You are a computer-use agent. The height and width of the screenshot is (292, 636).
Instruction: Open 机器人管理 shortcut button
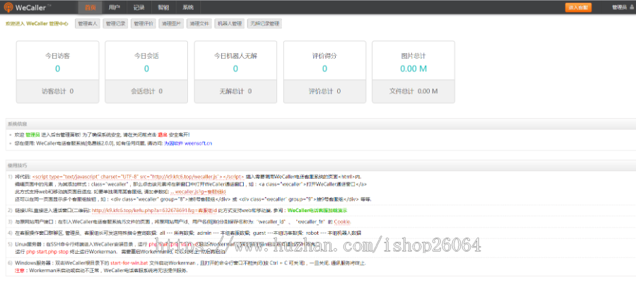(x=230, y=23)
